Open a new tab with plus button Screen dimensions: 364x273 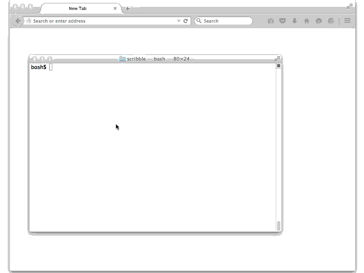(x=128, y=9)
